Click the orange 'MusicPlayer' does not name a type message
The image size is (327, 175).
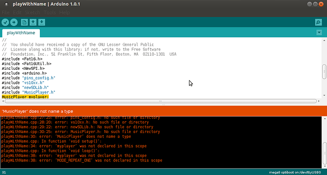point(37,111)
